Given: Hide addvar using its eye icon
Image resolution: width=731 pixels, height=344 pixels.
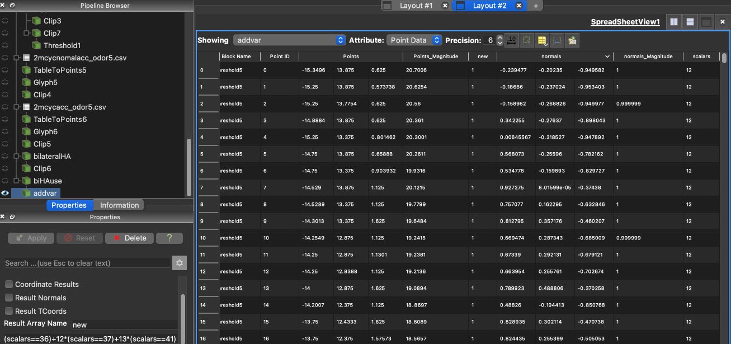Looking at the screenshot, I should [6, 193].
